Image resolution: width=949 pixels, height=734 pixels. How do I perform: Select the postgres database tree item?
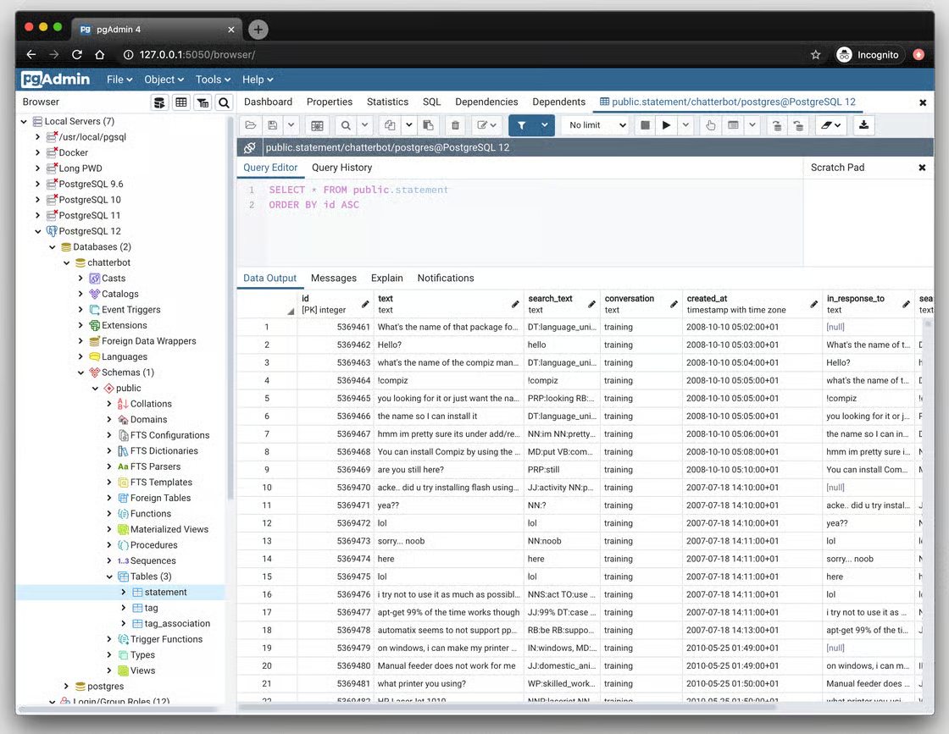105,687
